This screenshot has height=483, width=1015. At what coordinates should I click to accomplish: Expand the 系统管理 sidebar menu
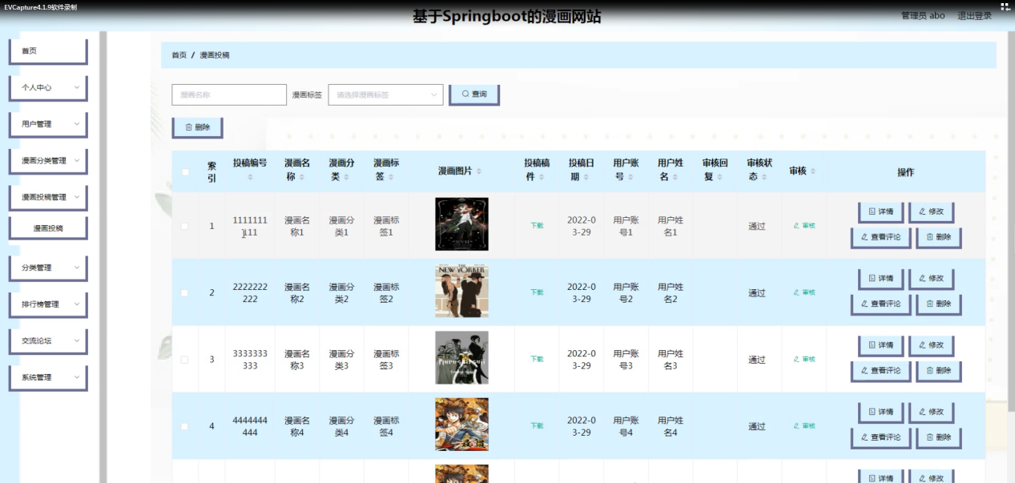coord(48,377)
